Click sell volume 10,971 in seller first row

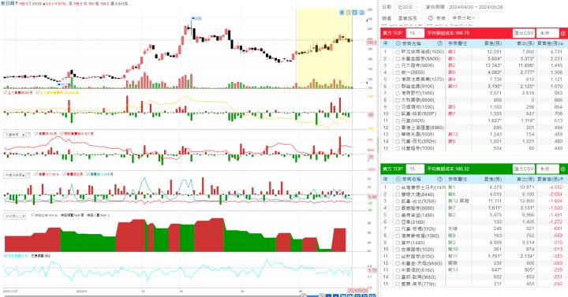click(x=526, y=187)
